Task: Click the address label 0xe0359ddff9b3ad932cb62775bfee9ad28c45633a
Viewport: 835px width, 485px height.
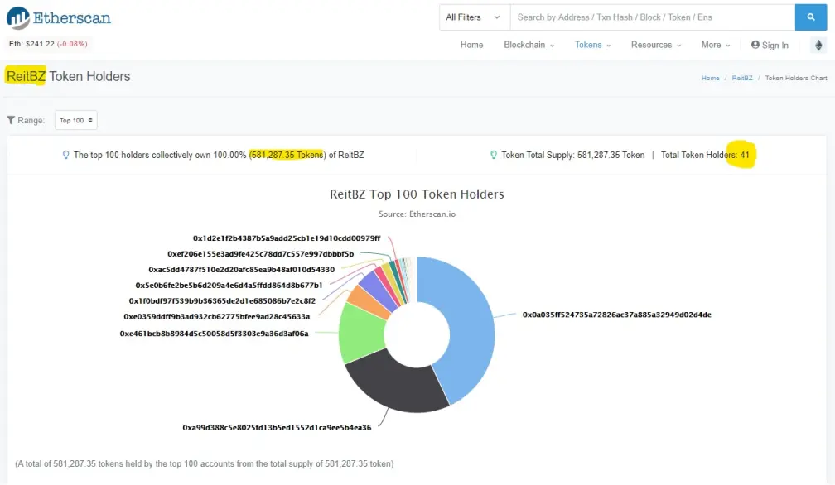Action: (217, 316)
